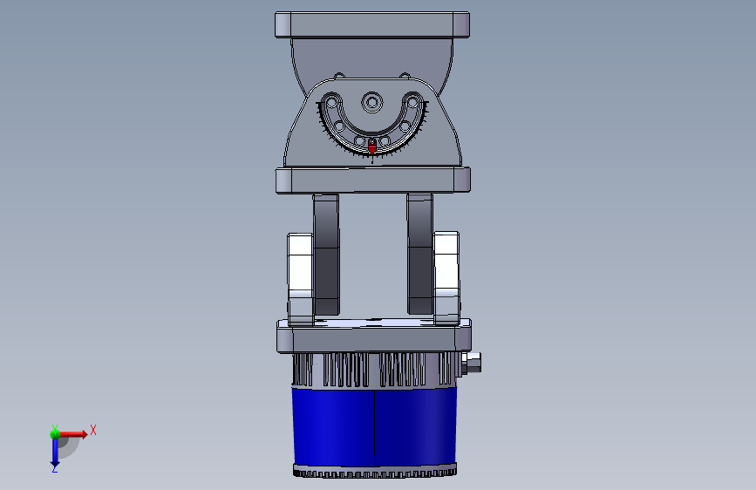Select the hex connector fitting on motor side
Screen dimensions: 756x490
pos(471,362)
